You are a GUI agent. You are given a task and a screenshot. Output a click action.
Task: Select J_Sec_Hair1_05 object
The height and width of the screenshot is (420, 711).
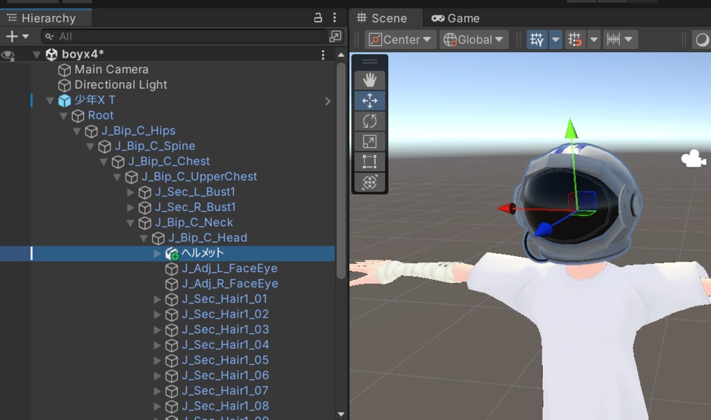(x=225, y=360)
